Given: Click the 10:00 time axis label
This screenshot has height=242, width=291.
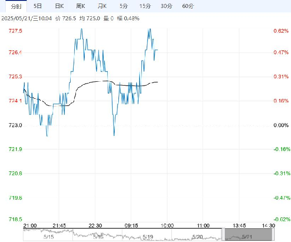Looking at the screenshot, I should (x=167, y=226).
